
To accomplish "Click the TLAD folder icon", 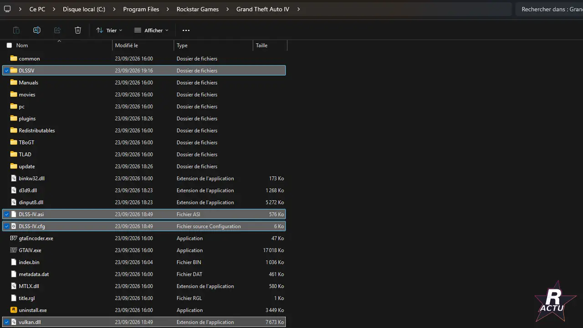I will [x=14, y=154].
